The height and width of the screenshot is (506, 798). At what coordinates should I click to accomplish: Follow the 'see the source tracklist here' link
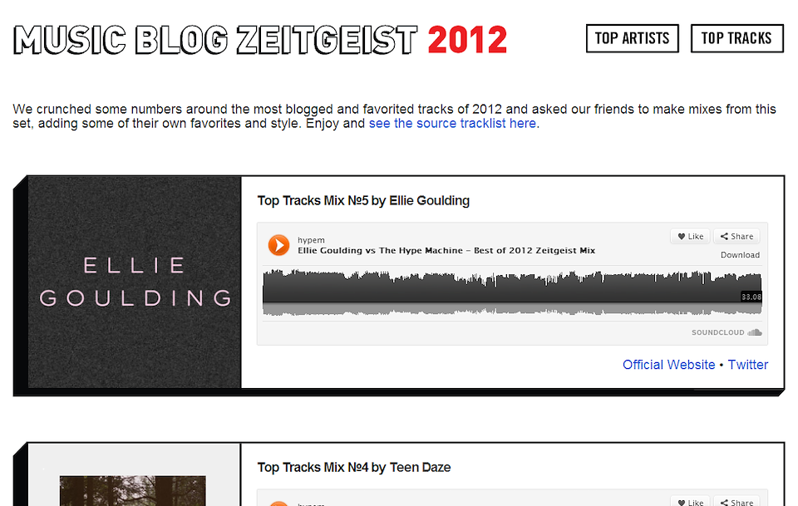pyautogui.click(x=452, y=123)
